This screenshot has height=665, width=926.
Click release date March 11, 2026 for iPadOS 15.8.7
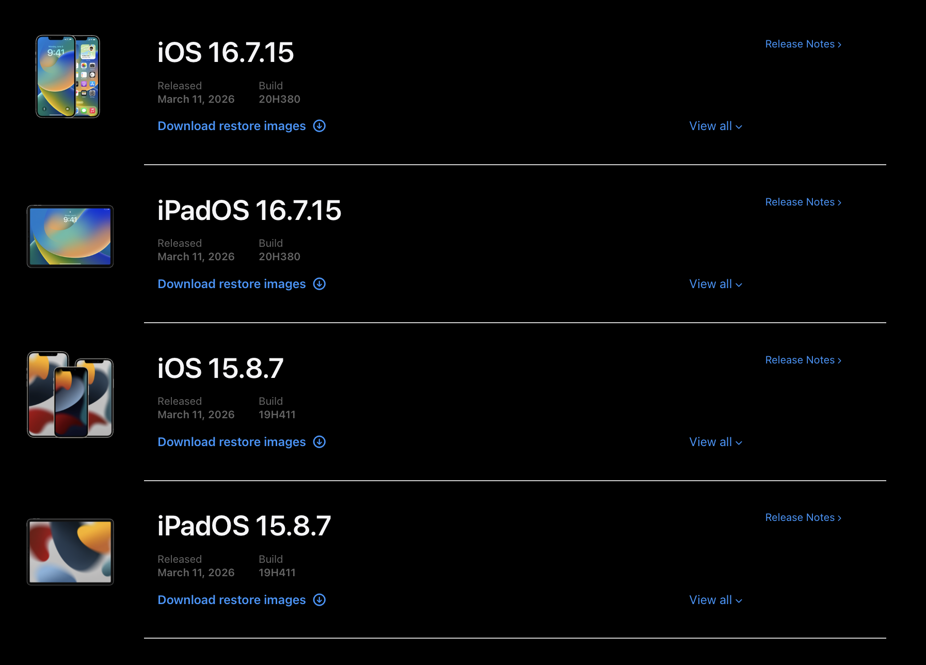click(196, 573)
